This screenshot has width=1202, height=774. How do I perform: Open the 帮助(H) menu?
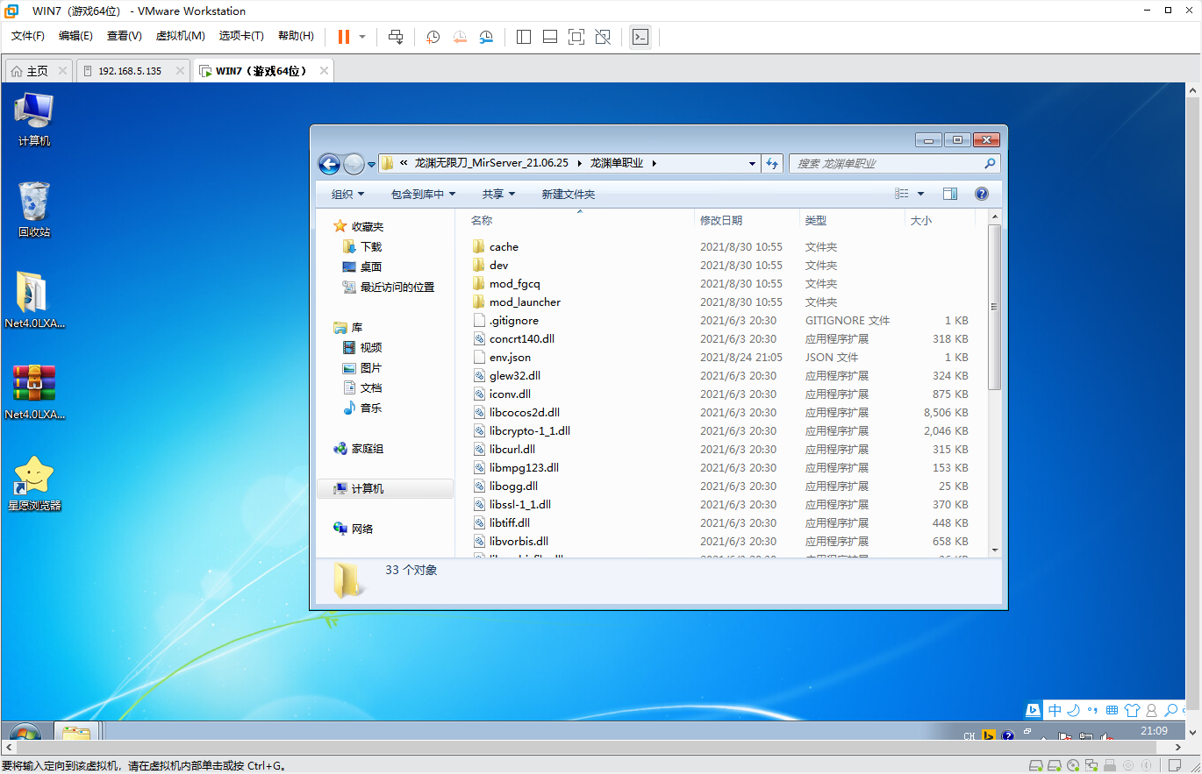pyautogui.click(x=296, y=36)
